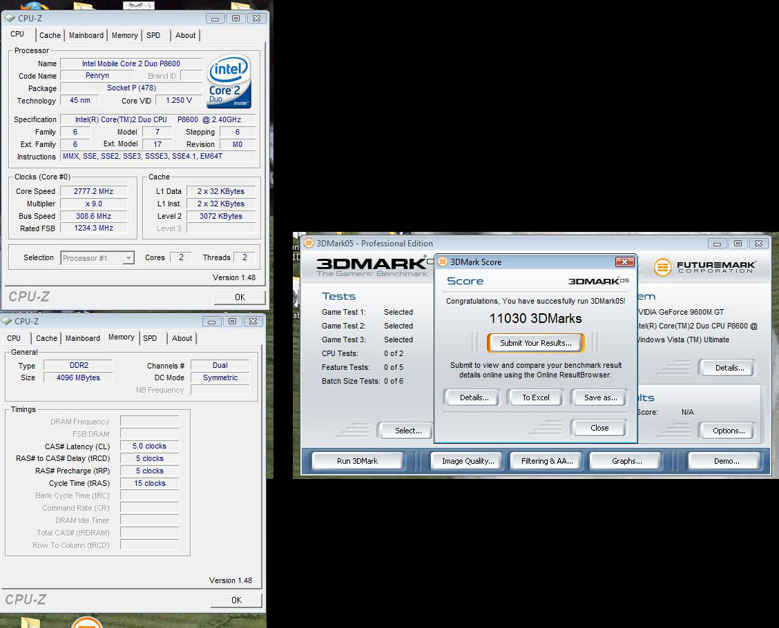The width and height of the screenshot is (779, 628).
Task: Export the score with To Excel
Action: point(536,398)
